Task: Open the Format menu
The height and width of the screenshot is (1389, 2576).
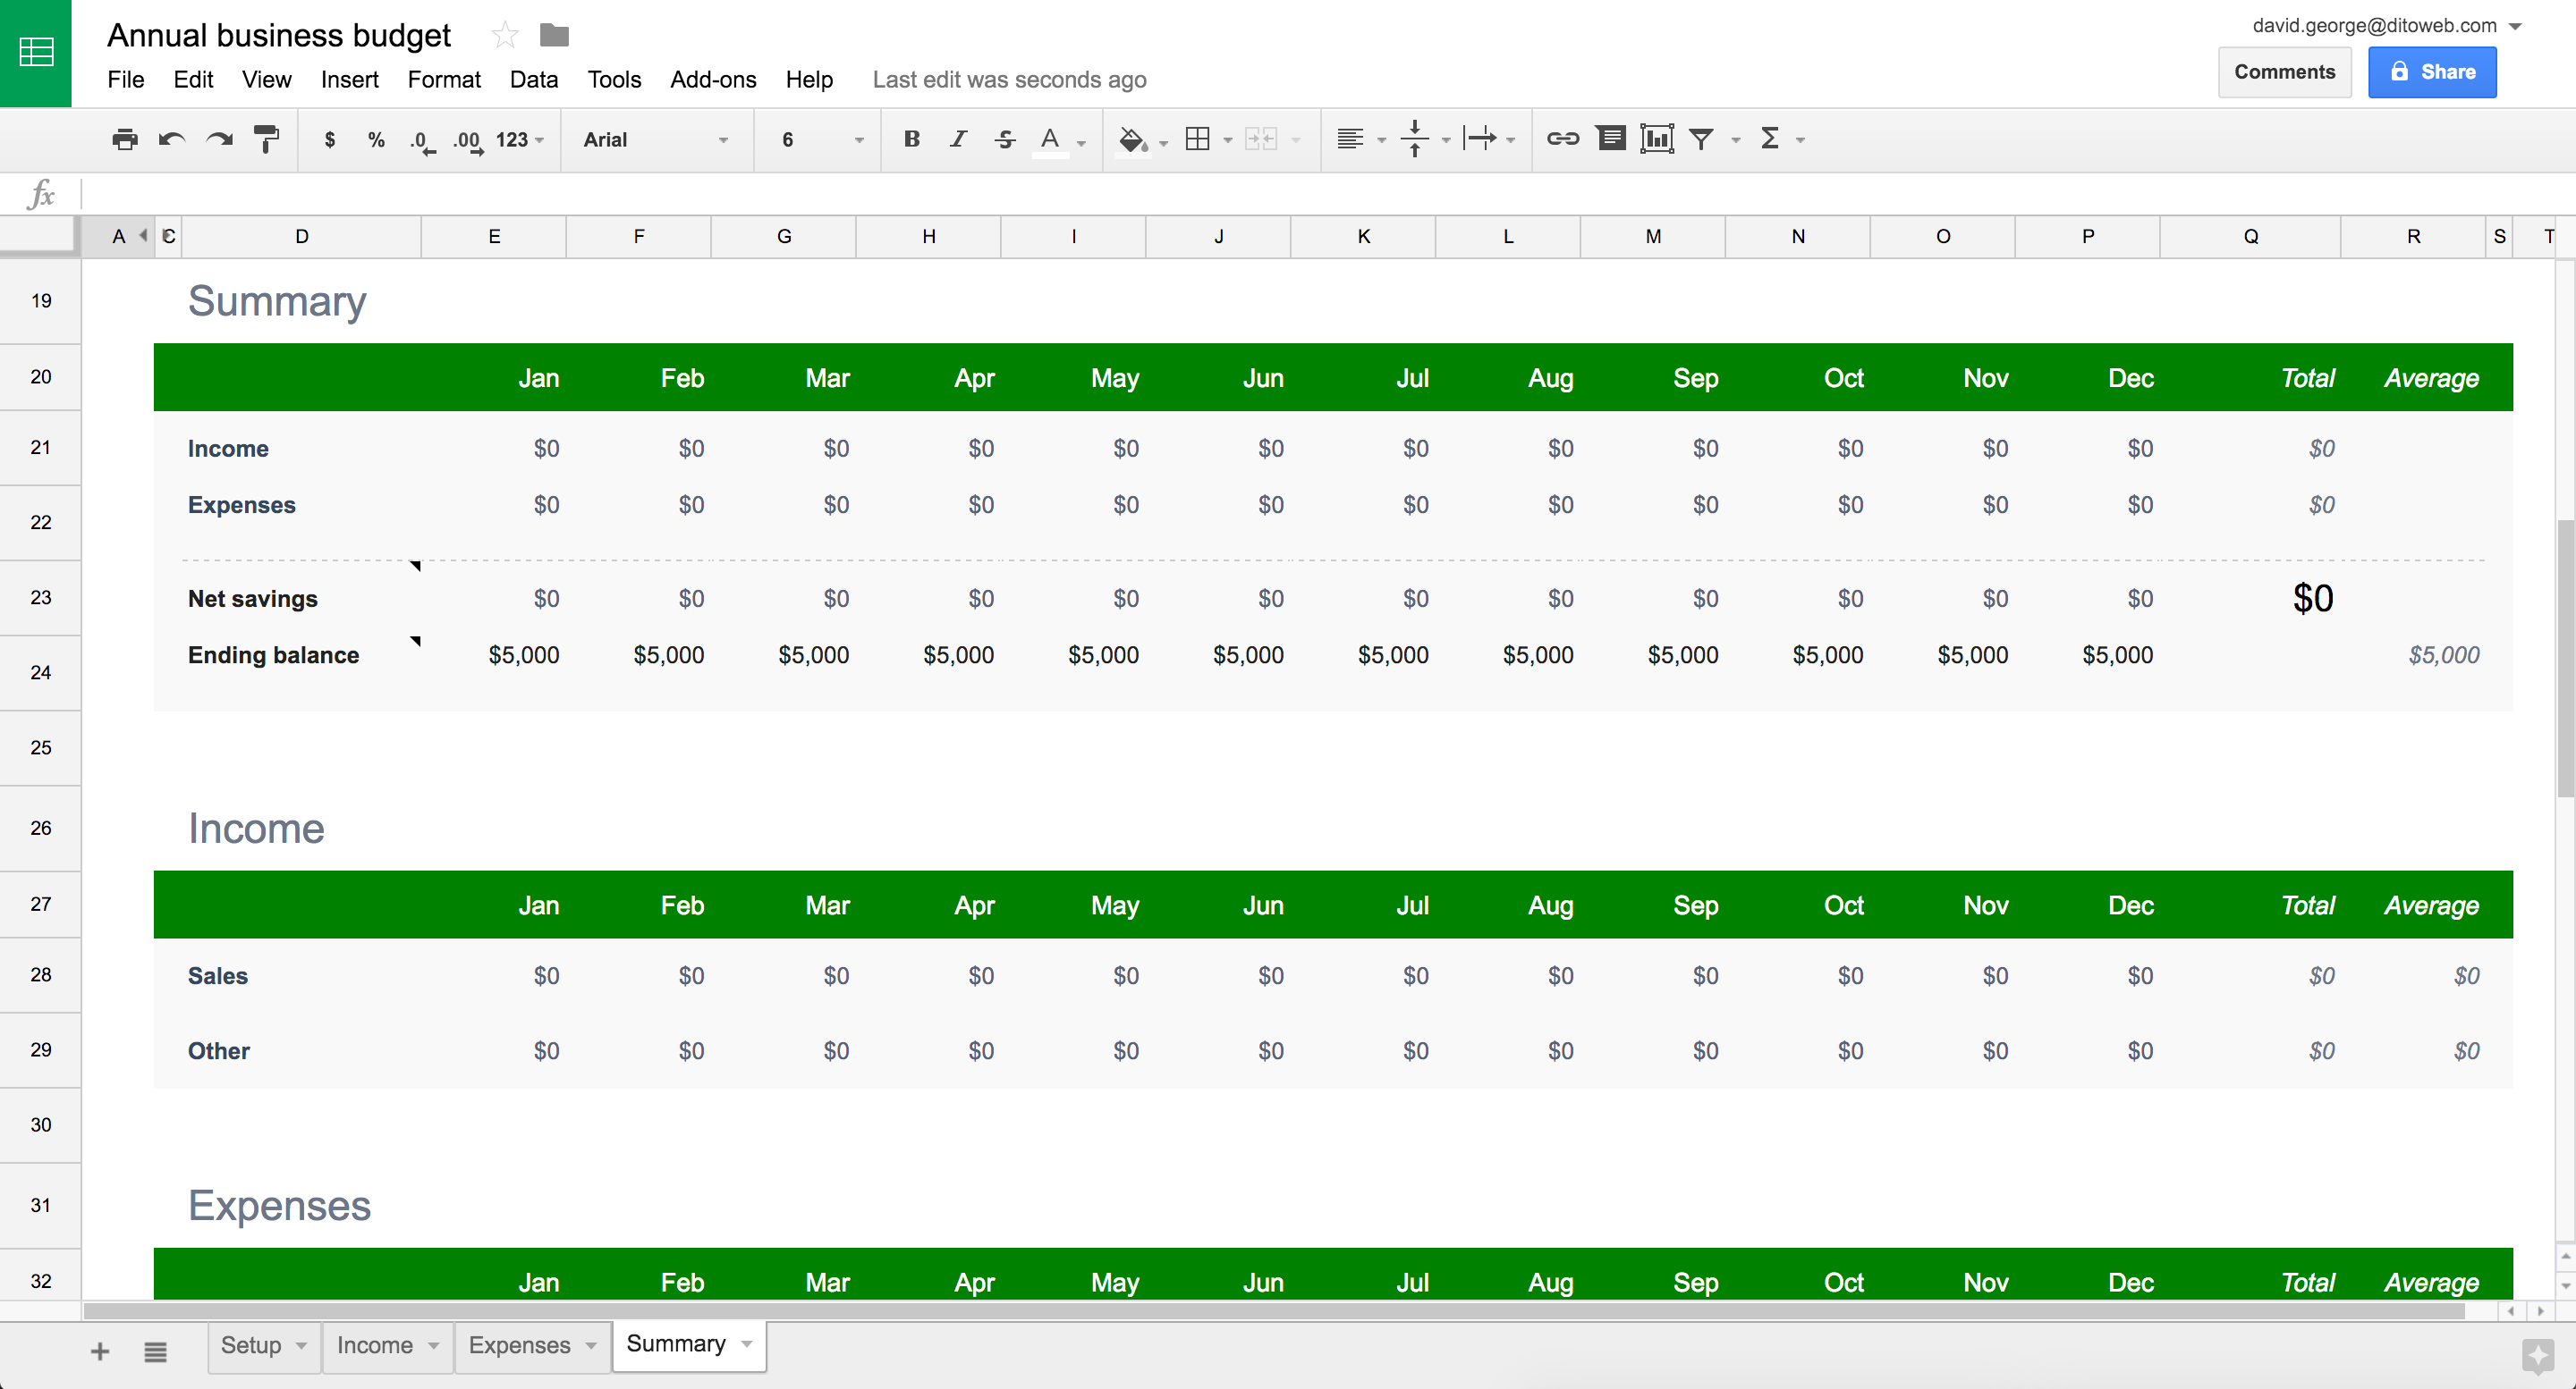Action: (x=440, y=79)
